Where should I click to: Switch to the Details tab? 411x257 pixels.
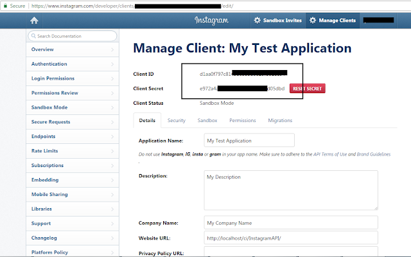pos(147,120)
